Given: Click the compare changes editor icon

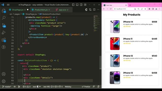Looking at the screenshot, I should 90,10.
